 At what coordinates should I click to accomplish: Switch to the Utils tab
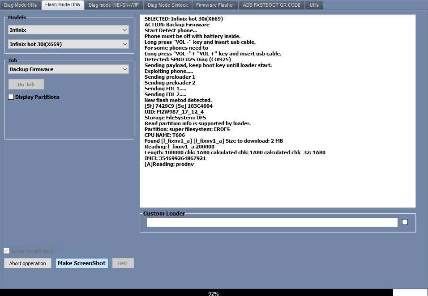click(x=314, y=5)
